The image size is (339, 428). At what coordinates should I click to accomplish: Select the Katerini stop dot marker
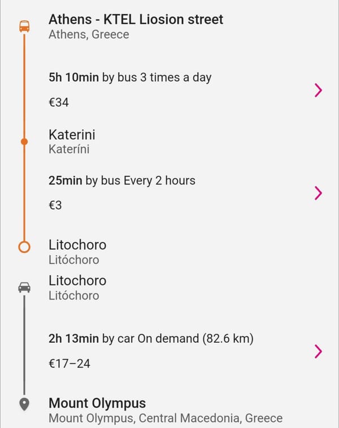24,142
